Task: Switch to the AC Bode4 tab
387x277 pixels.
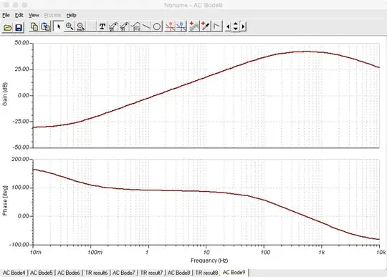Action: pos(14,273)
